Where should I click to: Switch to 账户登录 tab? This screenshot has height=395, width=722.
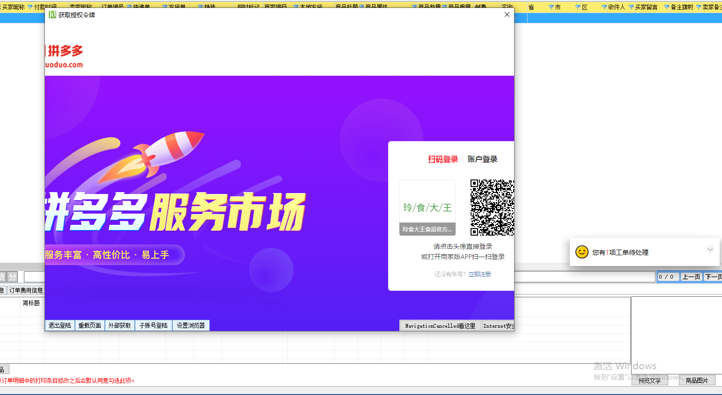click(482, 159)
